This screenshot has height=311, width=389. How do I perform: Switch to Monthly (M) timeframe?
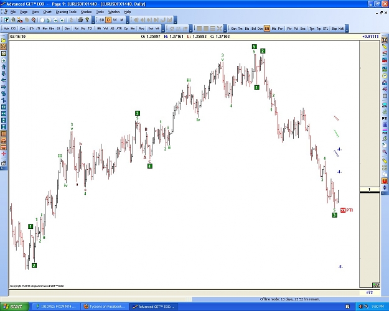(x=121, y=20)
